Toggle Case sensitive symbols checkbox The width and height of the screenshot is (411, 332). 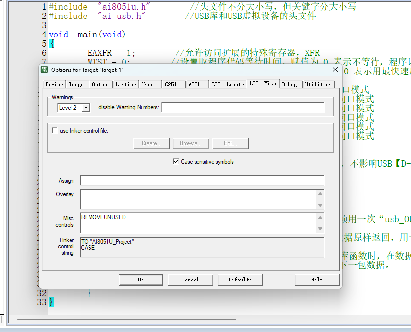tap(176, 162)
